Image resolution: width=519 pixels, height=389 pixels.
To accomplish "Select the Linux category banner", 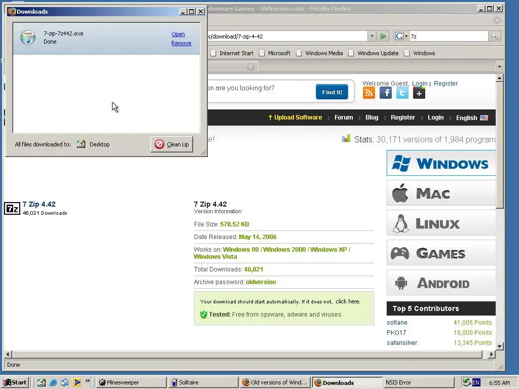I will tap(441, 223).
